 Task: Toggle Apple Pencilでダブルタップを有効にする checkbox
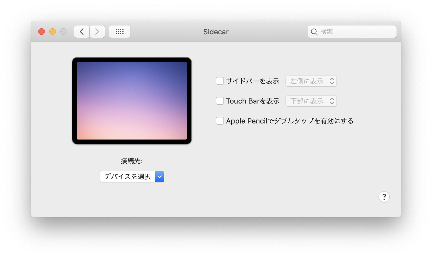[220, 121]
